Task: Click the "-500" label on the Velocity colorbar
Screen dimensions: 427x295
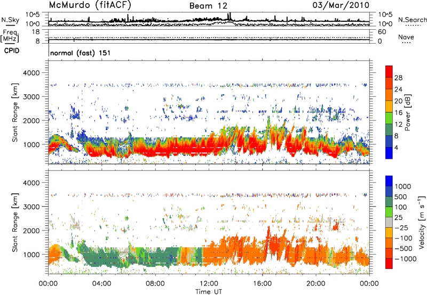Action: (404, 249)
